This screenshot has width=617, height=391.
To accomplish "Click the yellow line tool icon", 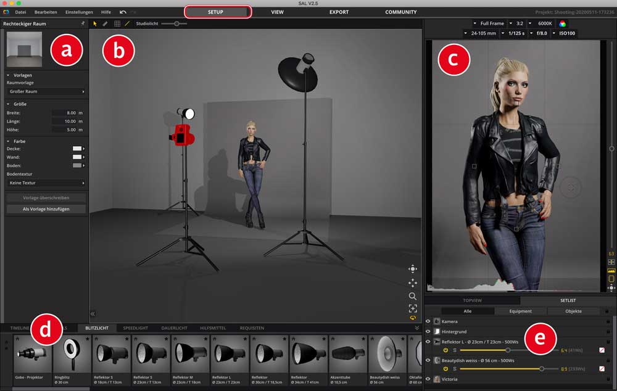I will click(x=127, y=23).
